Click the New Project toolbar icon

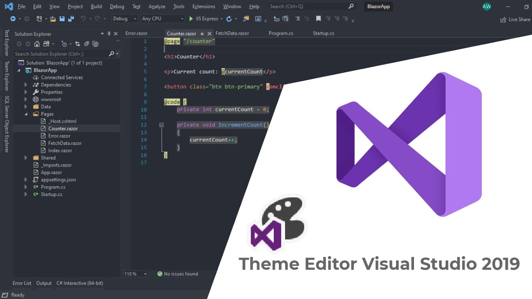pos(39,19)
